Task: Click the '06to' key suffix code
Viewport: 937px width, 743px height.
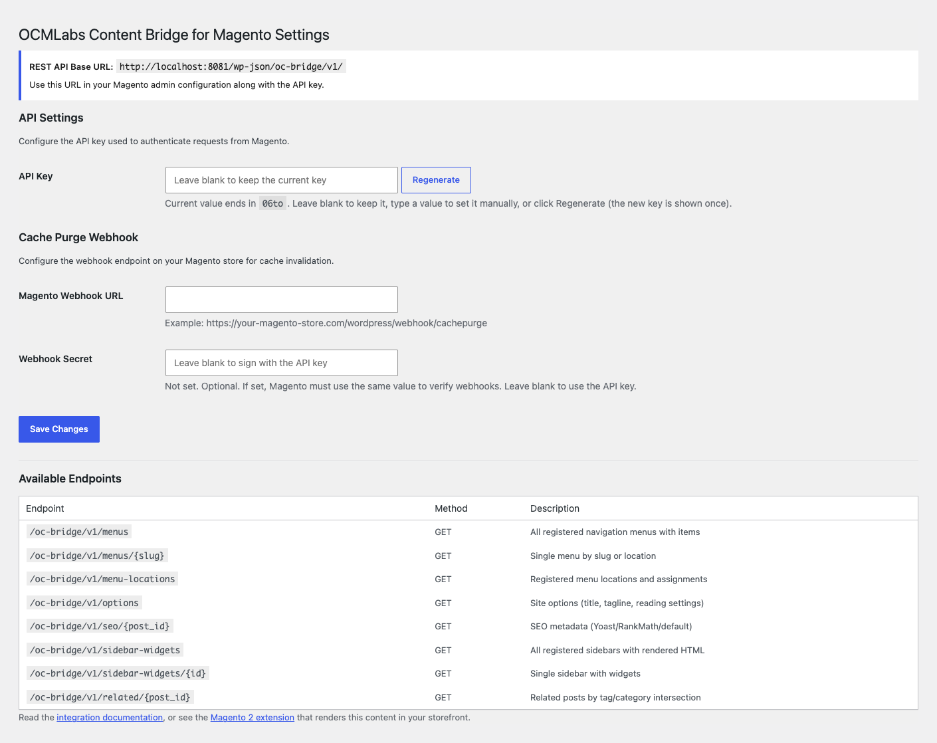Action: [272, 203]
